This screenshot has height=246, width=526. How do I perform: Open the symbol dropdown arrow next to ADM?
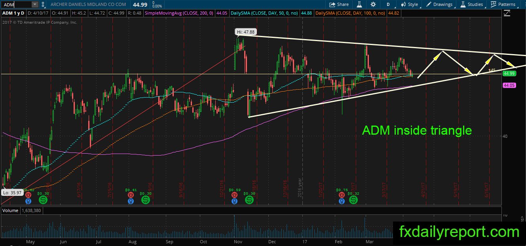[x=35, y=4]
